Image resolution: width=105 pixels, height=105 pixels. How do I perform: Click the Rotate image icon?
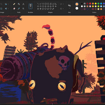coord(6,4)
